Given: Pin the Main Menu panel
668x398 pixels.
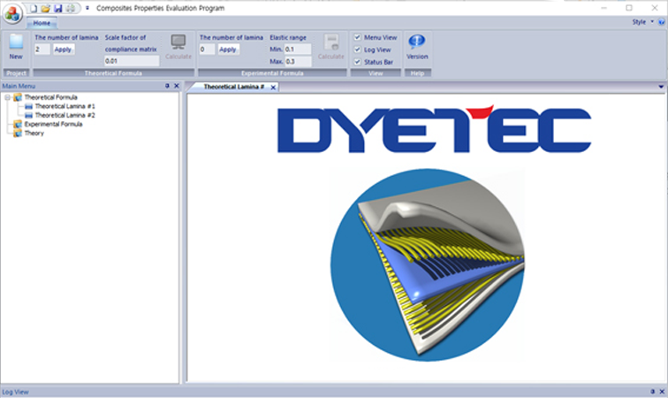Looking at the screenshot, I should (x=167, y=86).
